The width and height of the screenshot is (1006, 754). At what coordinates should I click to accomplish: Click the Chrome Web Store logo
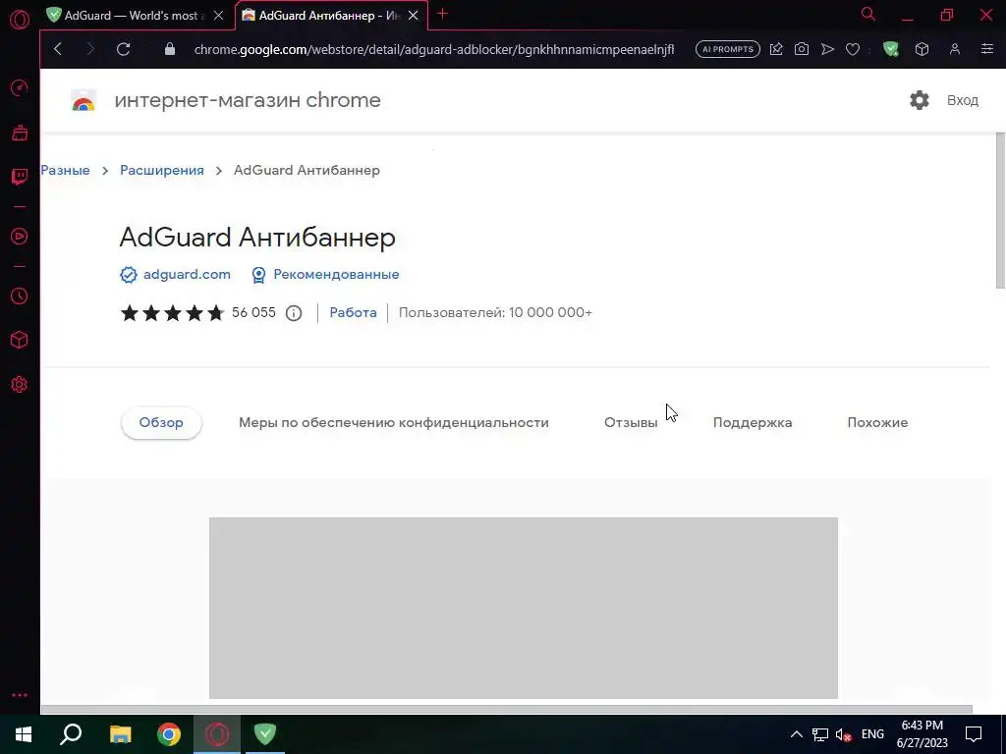click(84, 101)
